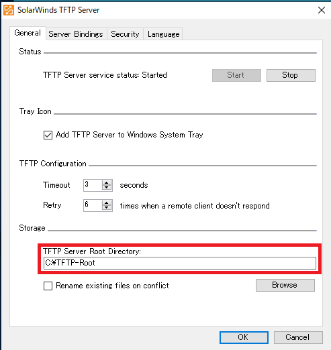Click the disabled Start service button
The width and height of the screenshot is (331, 350).
pyautogui.click(x=236, y=75)
